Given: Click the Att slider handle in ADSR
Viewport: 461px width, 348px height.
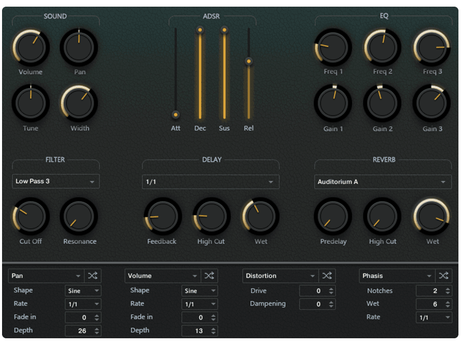Looking at the screenshot, I should coord(176,115).
